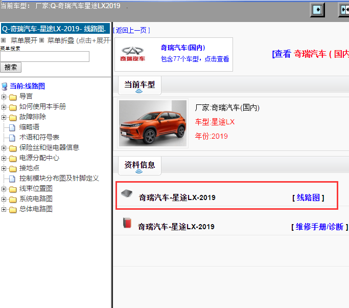Click 奇瑞汽车-星途LX-2019 text in 维修手册 row

point(176,227)
